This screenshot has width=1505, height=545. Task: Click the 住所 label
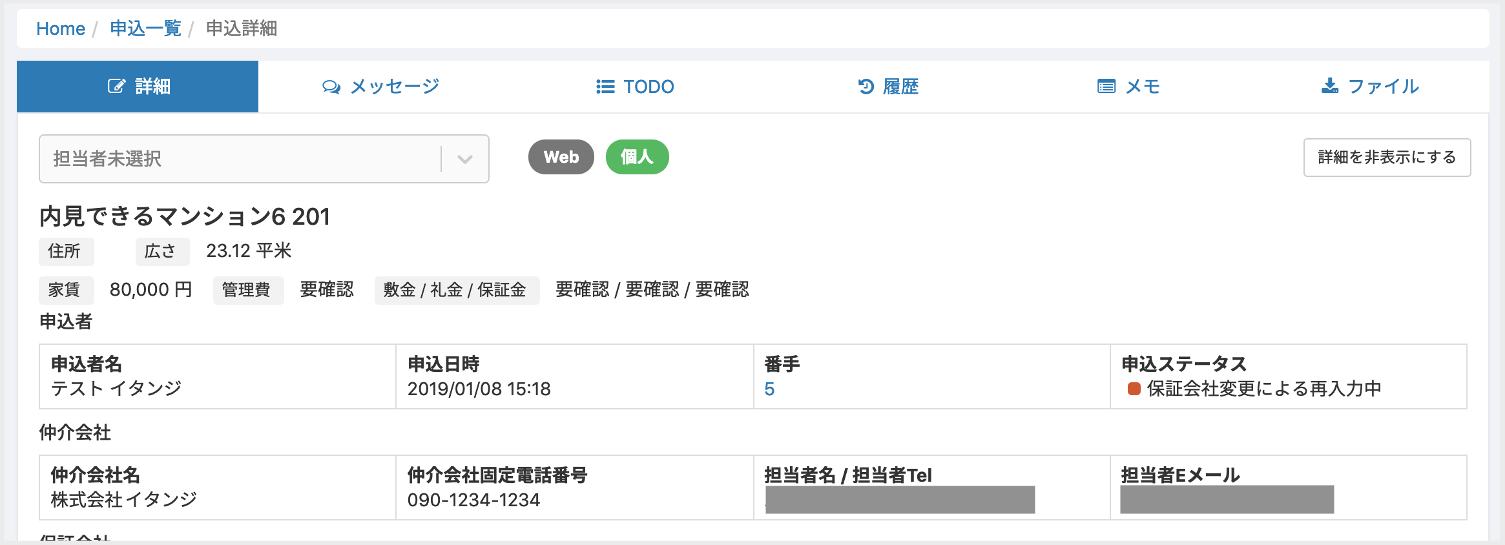(x=66, y=251)
